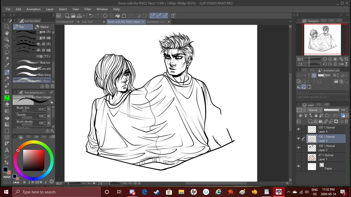Image resolution: width=351 pixels, height=197 pixels.
Task: Click layer opacity slider in Layer panel
Action: pos(331,110)
